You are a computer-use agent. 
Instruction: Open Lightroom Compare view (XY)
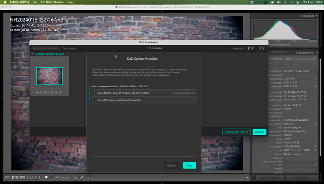click(22, 177)
